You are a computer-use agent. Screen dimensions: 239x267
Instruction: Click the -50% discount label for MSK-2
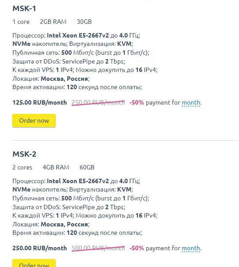click(x=137, y=248)
